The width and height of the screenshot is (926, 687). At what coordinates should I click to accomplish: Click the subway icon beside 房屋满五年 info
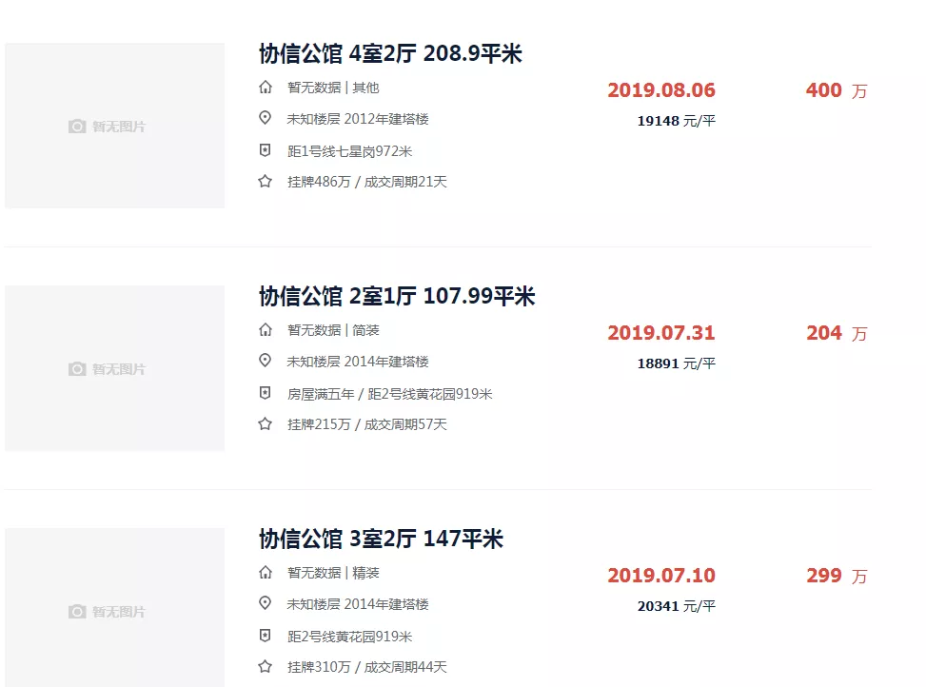tap(265, 393)
